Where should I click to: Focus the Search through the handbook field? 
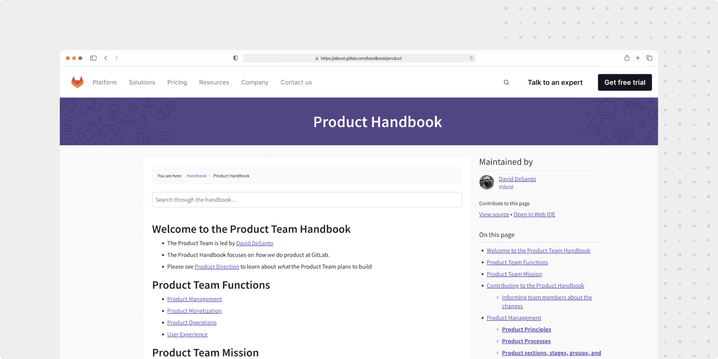pos(307,200)
